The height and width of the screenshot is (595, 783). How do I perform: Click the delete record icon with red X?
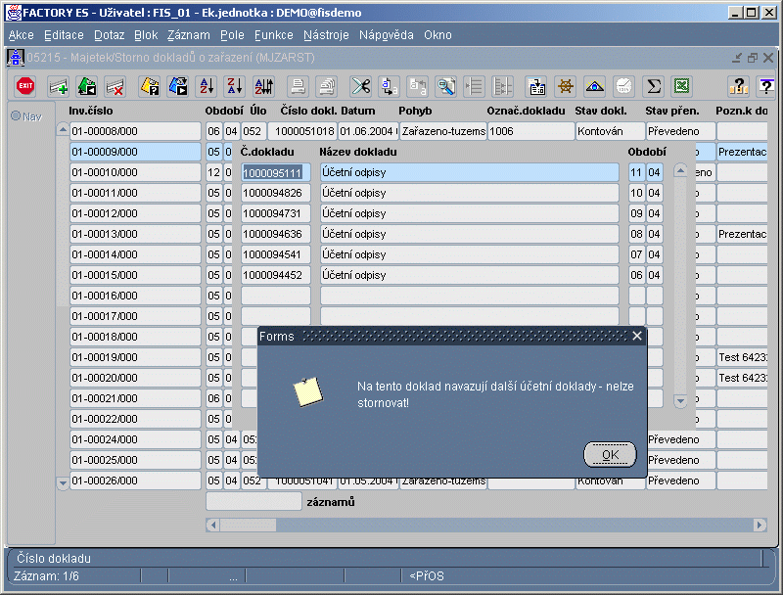point(115,86)
